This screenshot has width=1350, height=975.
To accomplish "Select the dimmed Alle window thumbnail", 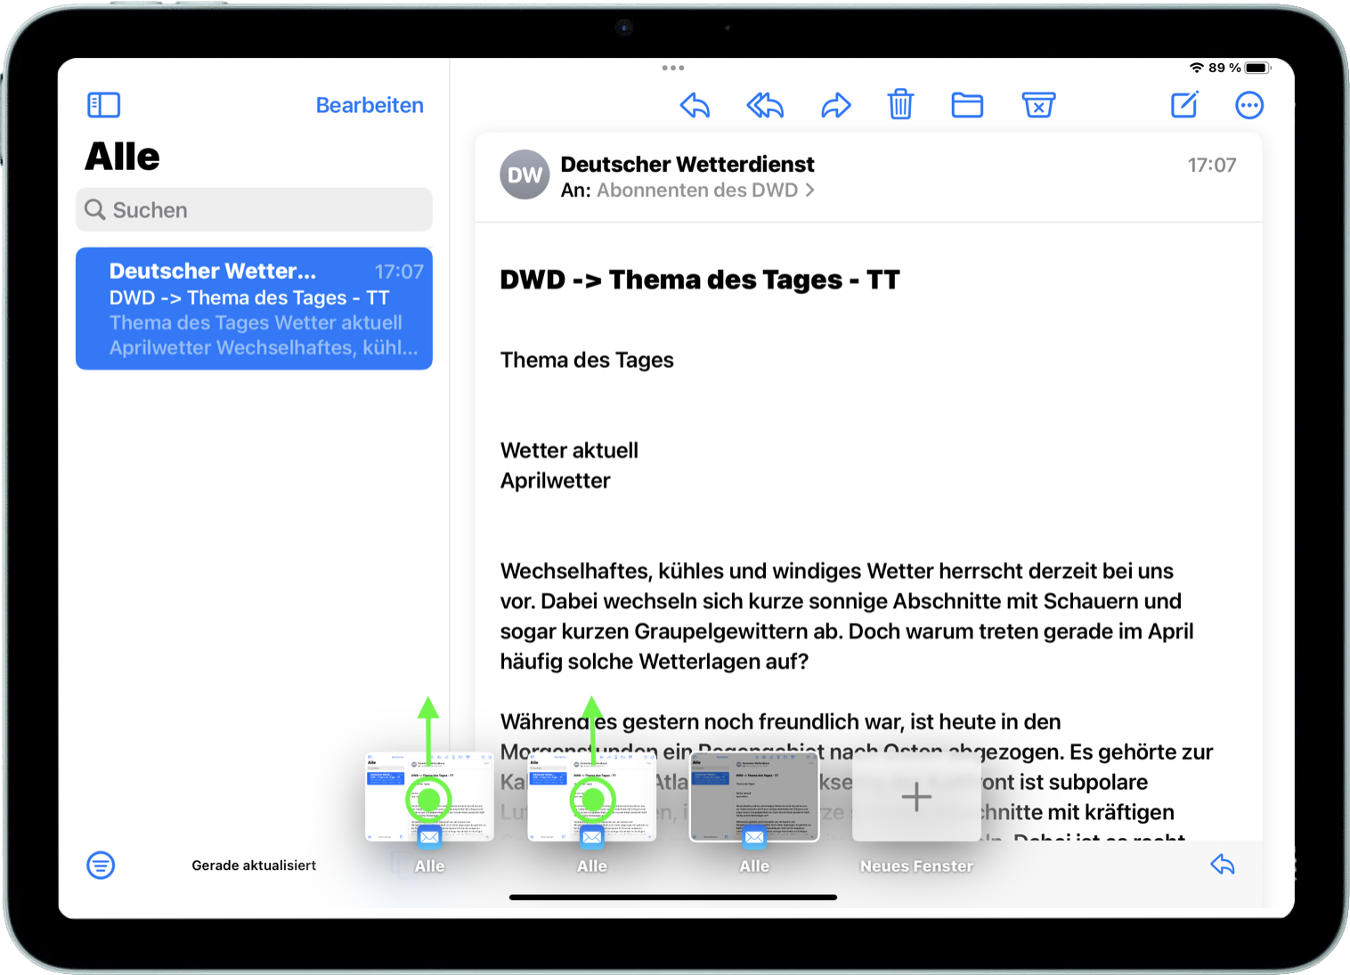I will coord(754,797).
